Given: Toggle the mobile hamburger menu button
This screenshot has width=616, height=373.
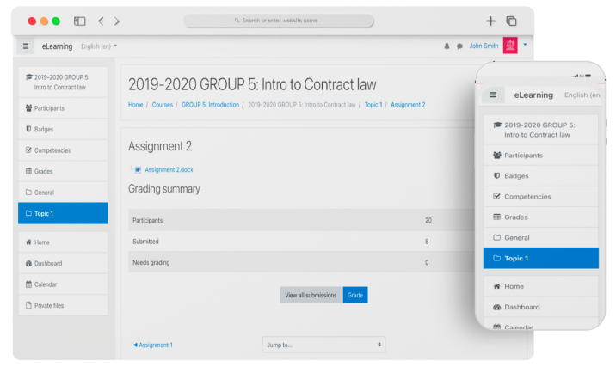Looking at the screenshot, I should tap(493, 95).
